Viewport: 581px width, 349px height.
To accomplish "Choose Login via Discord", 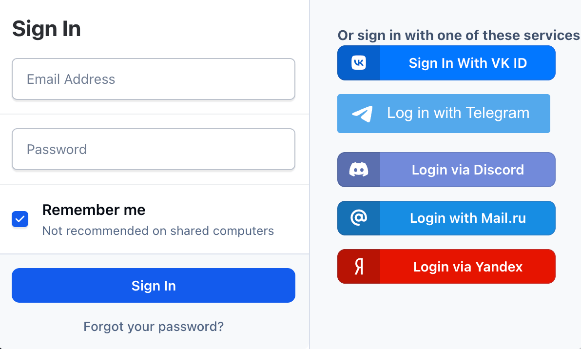I will pos(467,170).
